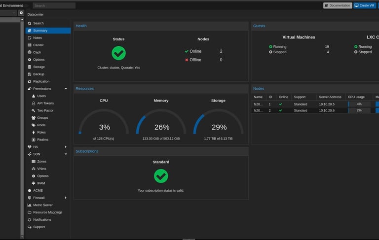Open Cluster server icon
The height and width of the screenshot is (240, 379).
coord(29,45)
